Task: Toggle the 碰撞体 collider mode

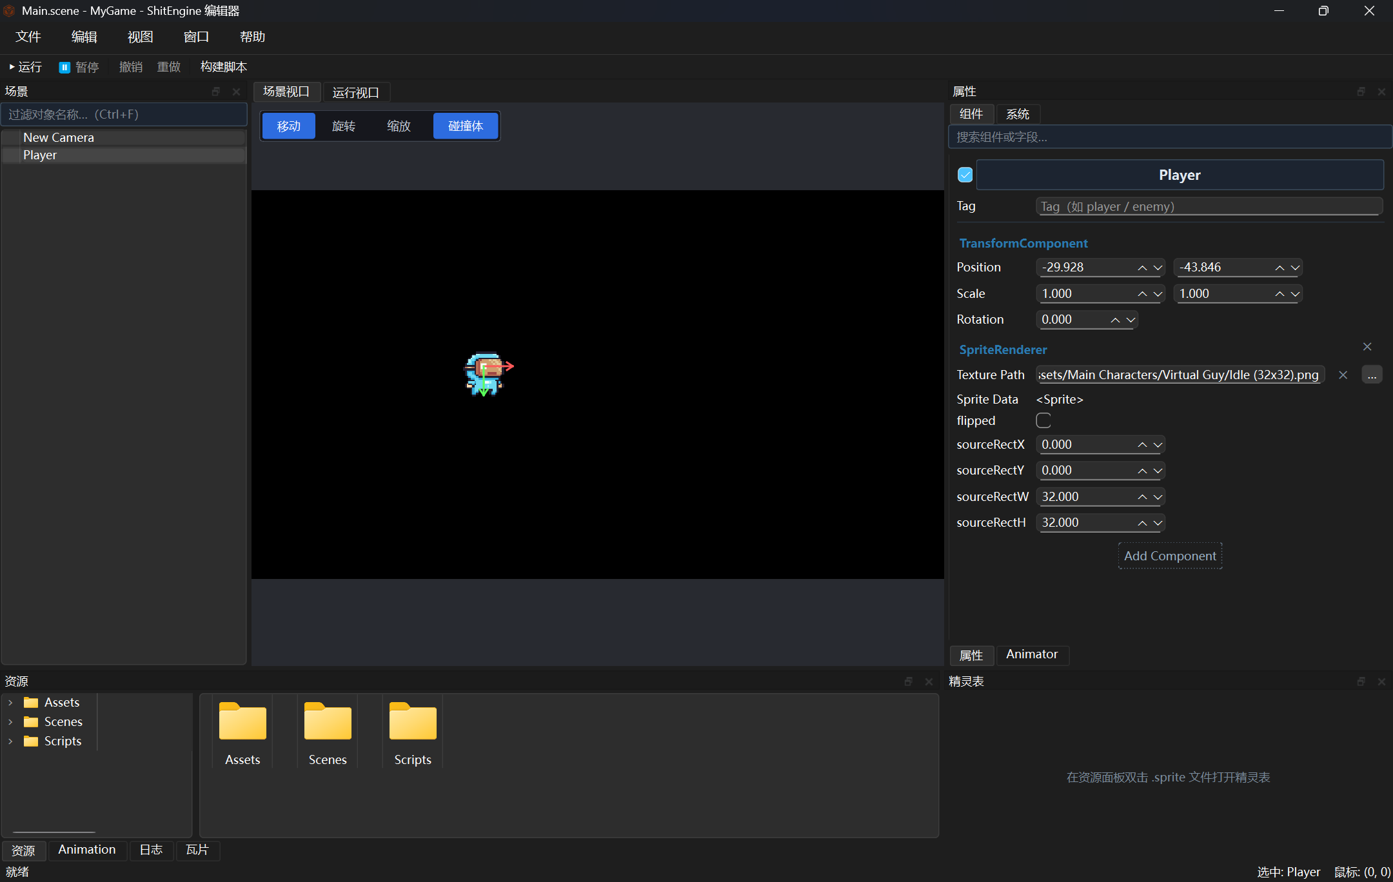Action: click(466, 126)
